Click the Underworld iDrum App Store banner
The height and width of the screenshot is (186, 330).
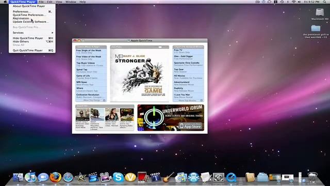click(171, 118)
